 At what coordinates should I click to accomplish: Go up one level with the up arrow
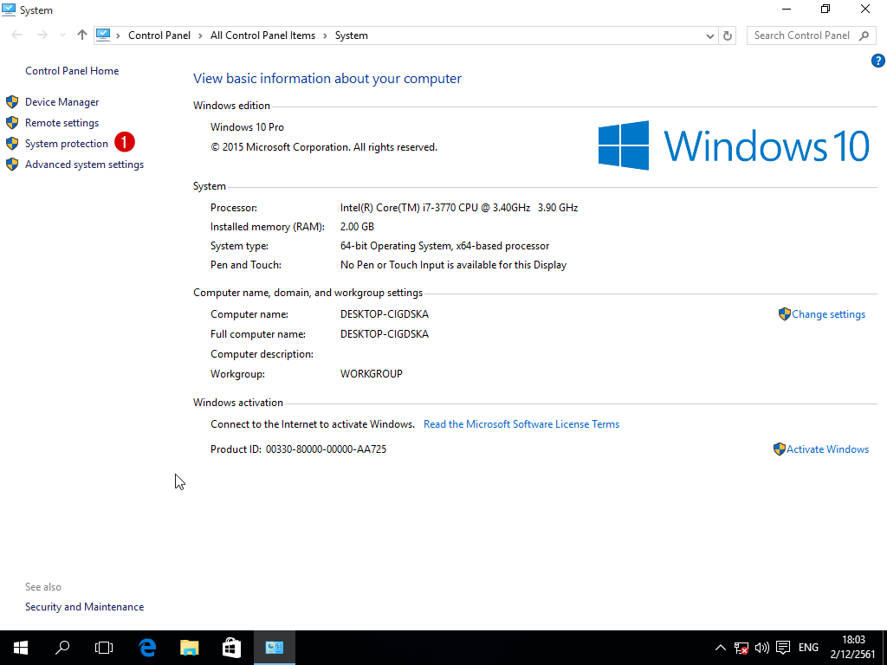[82, 35]
